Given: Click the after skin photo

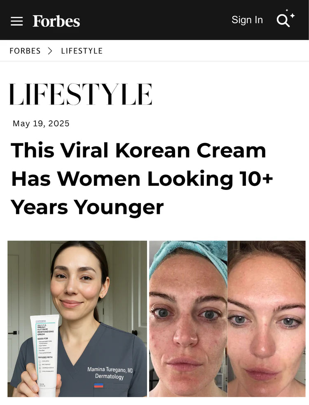Looking at the screenshot, I should [x=267, y=319].
